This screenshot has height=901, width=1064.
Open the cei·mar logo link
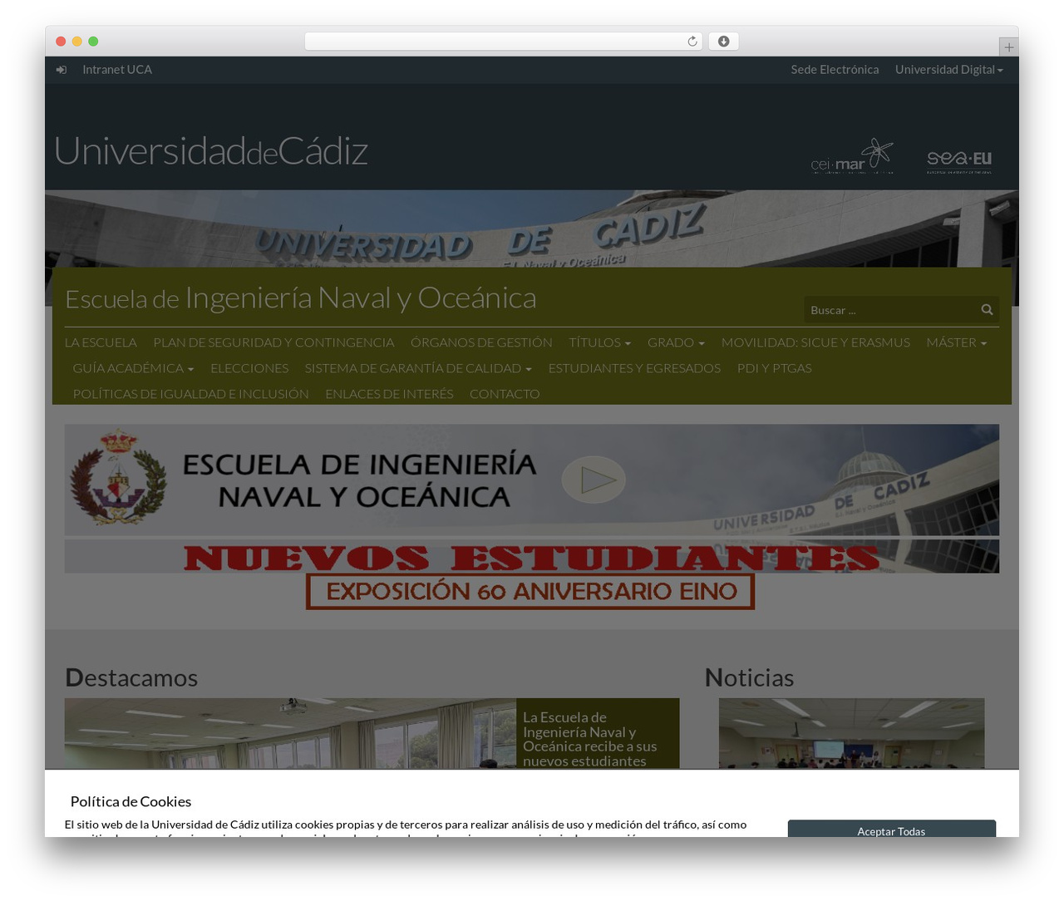click(852, 156)
